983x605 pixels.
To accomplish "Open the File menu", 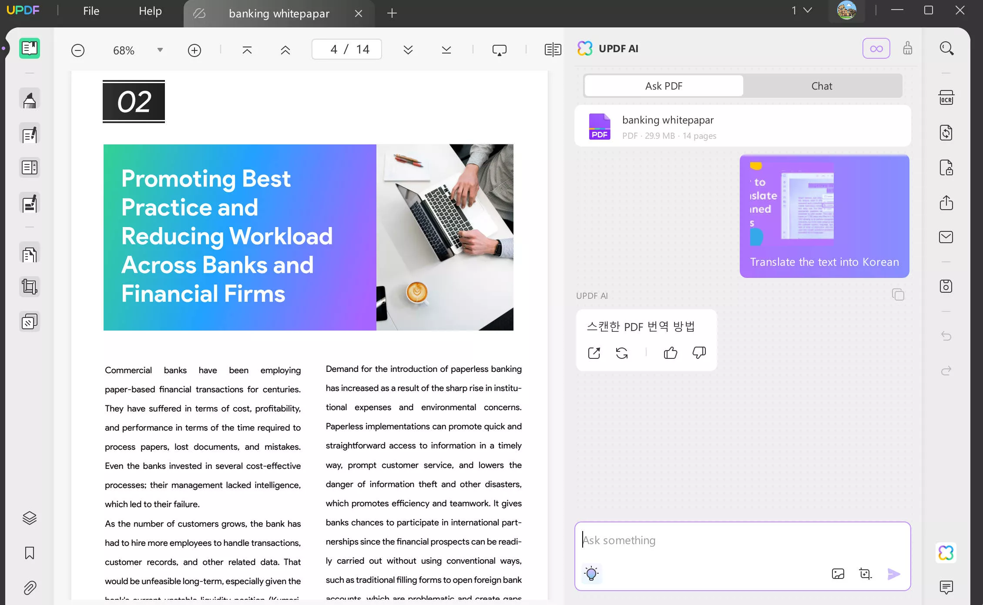I will [91, 11].
